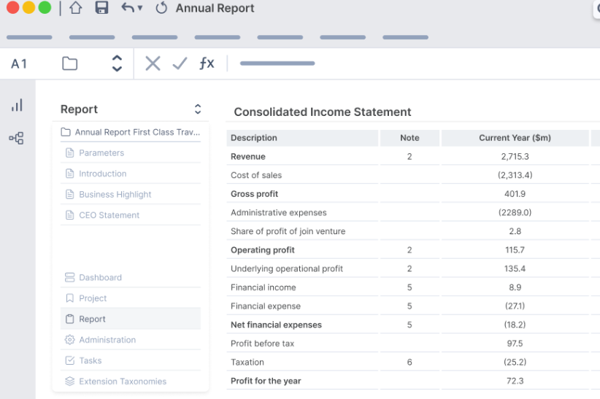Click the up-down stepper beside folder icon

click(x=117, y=63)
